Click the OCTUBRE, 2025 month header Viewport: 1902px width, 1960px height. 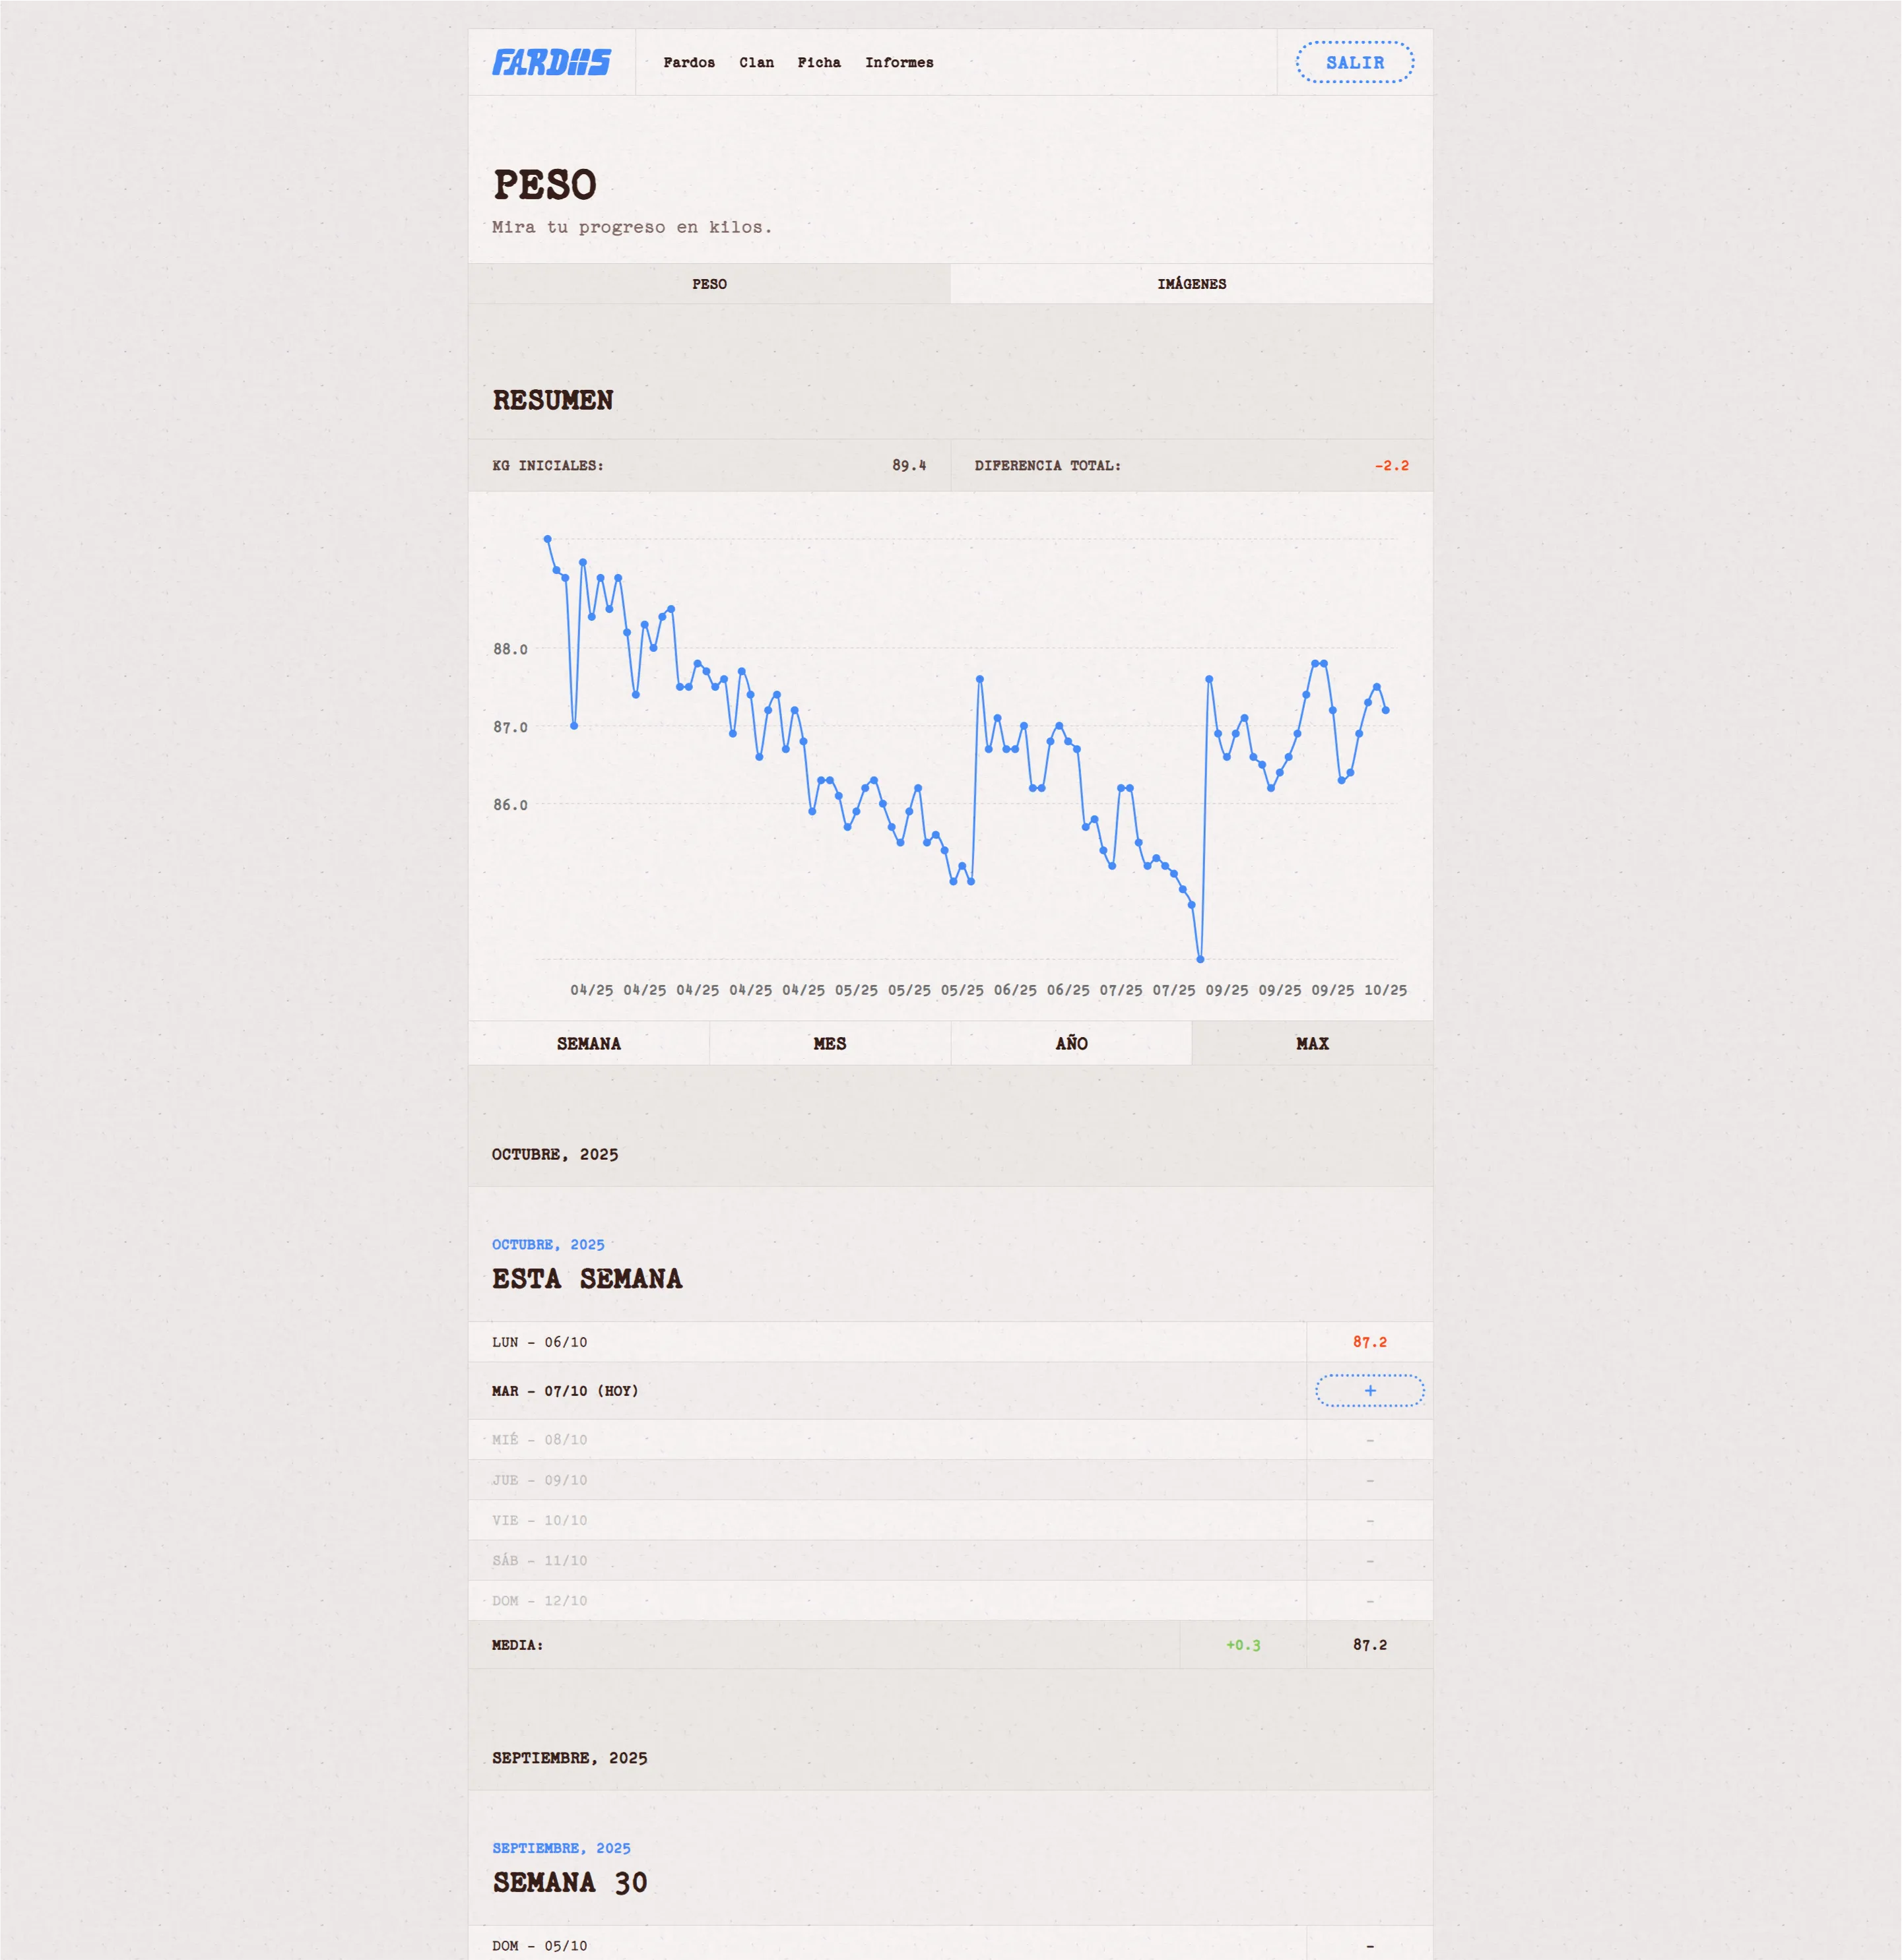(555, 1155)
